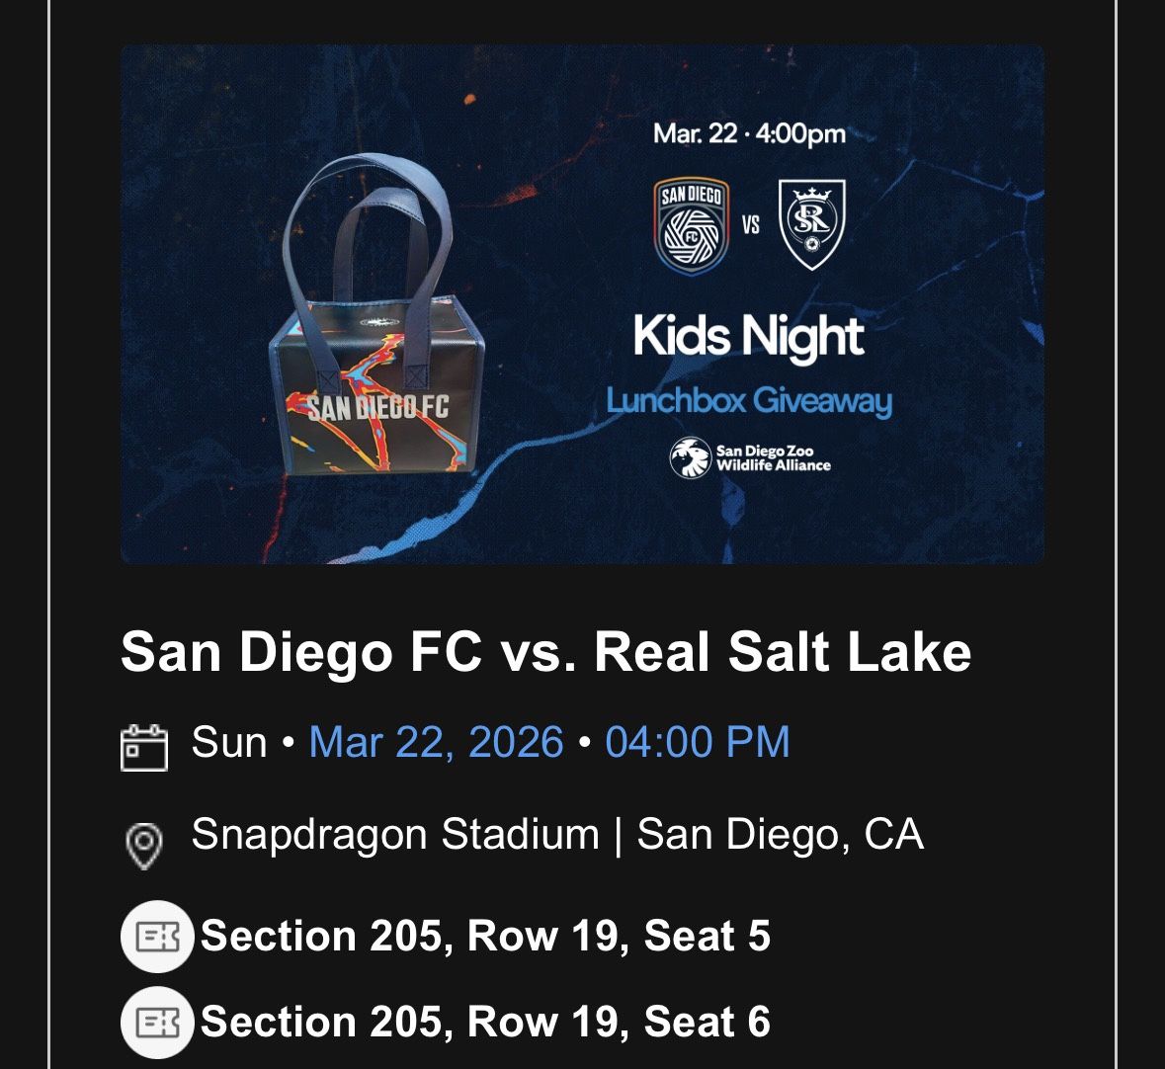
Task: Click the Snapdragon Stadium venue text
Action: [395, 835]
